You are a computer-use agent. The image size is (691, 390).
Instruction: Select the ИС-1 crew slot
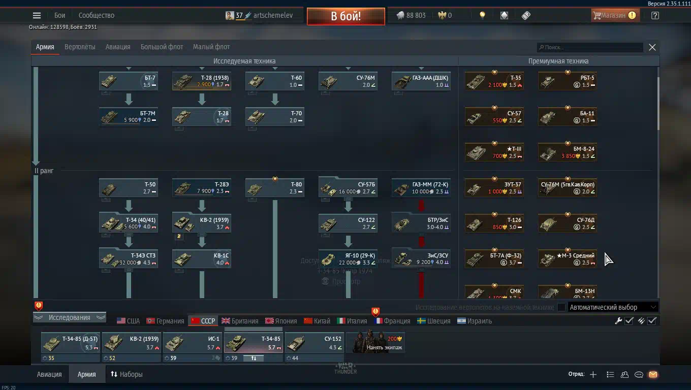point(193,343)
